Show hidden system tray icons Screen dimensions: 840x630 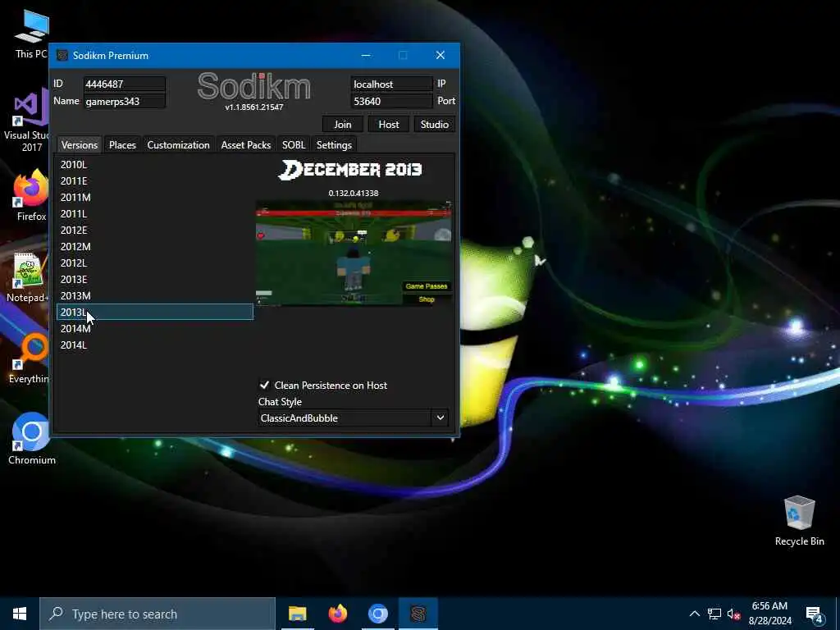coord(694,614)
